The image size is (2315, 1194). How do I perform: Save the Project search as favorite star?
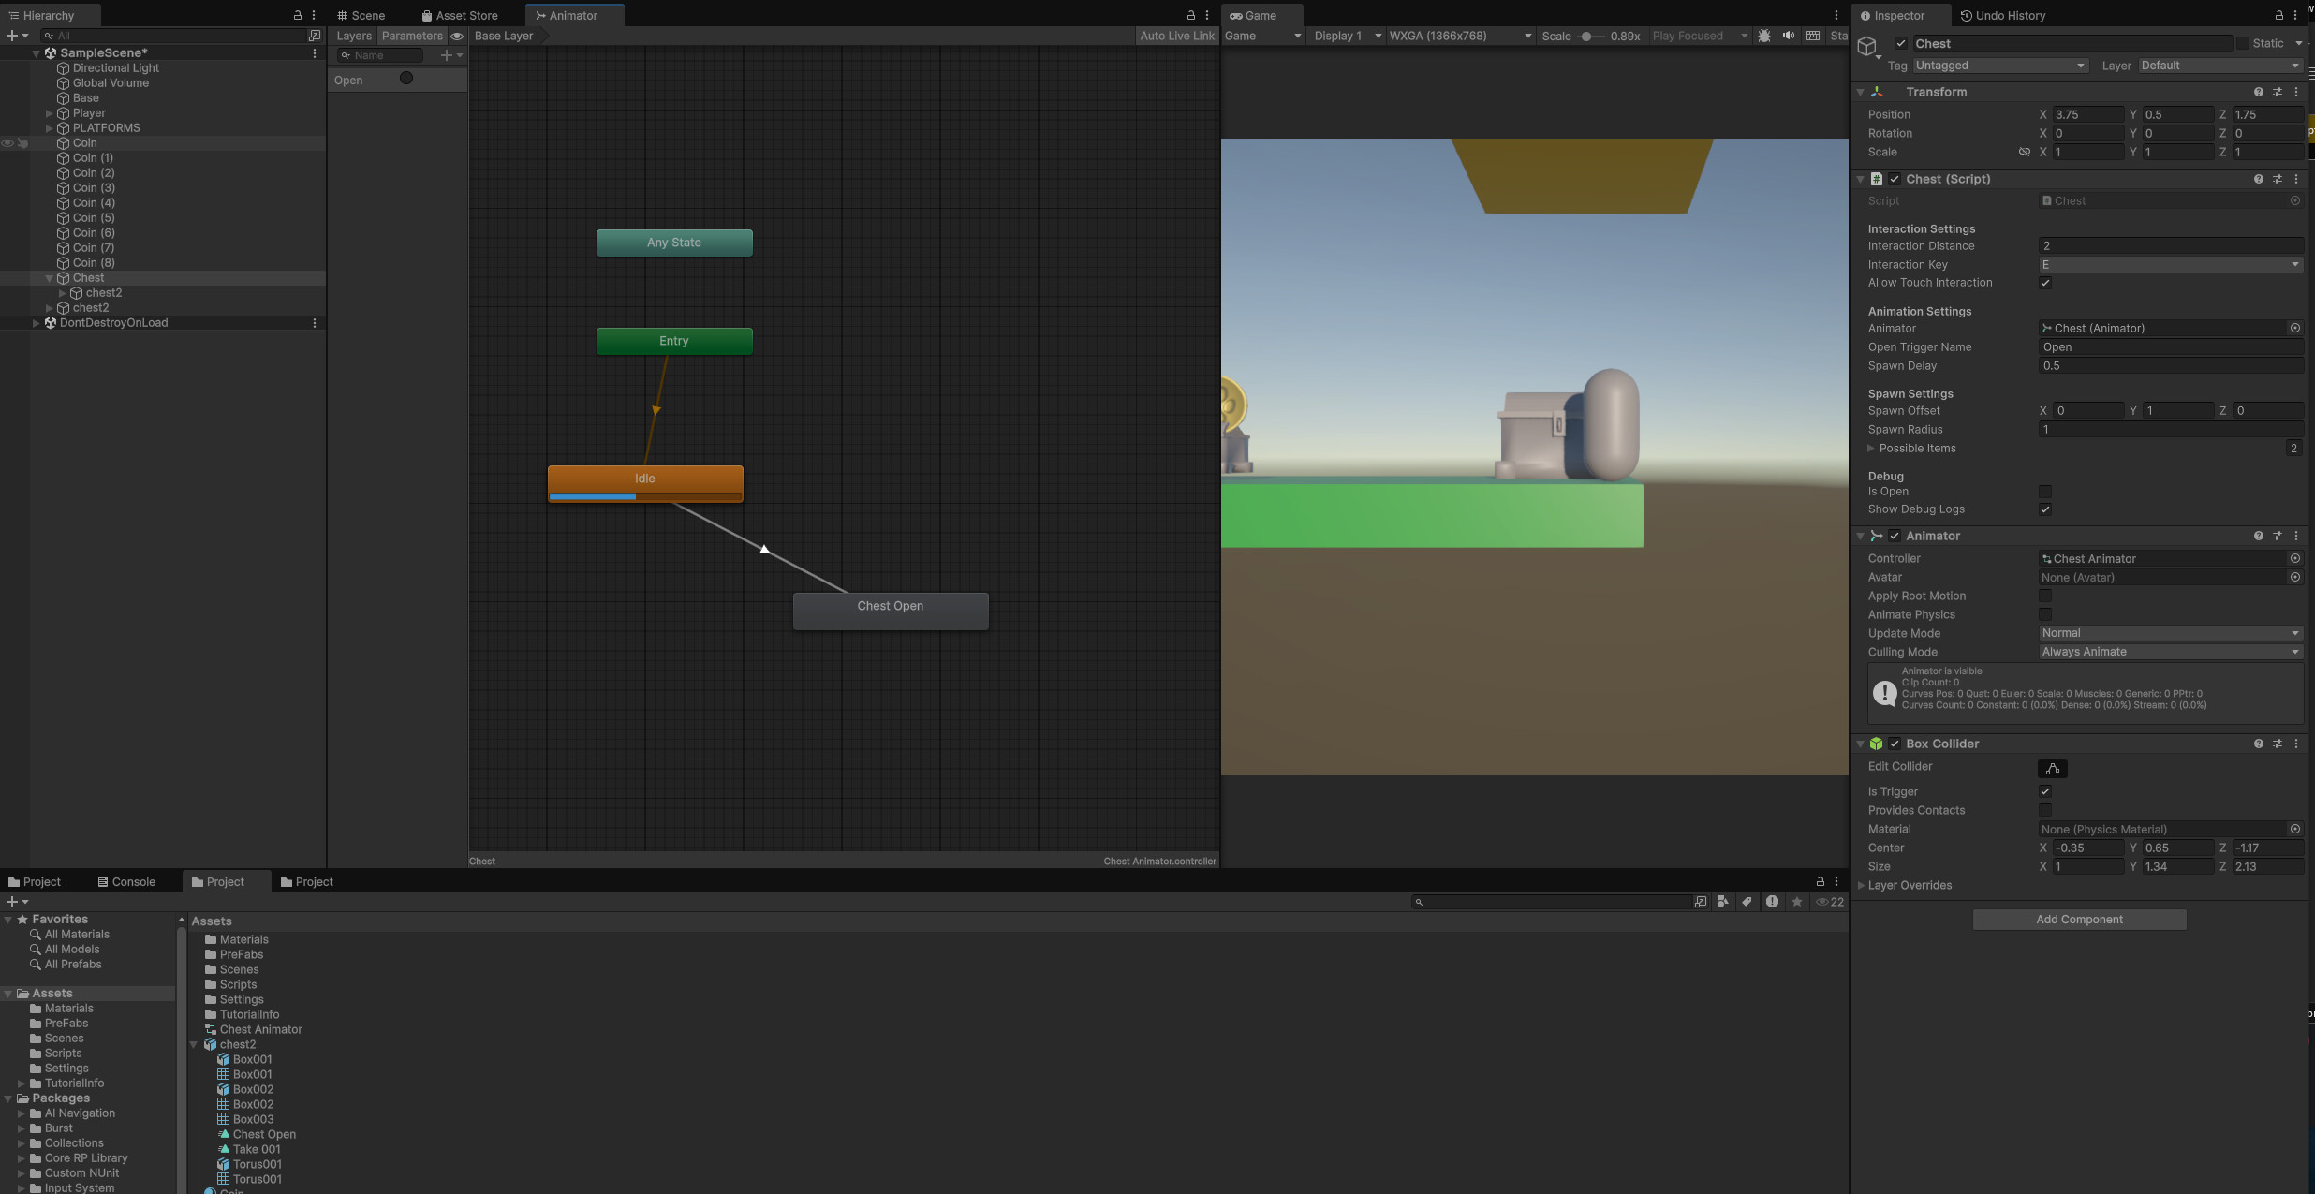1798,902
